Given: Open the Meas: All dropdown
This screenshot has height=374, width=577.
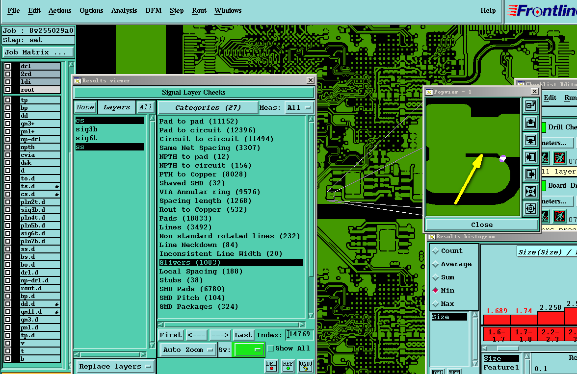Looking at the screenshot, I should tap(299, 108).
